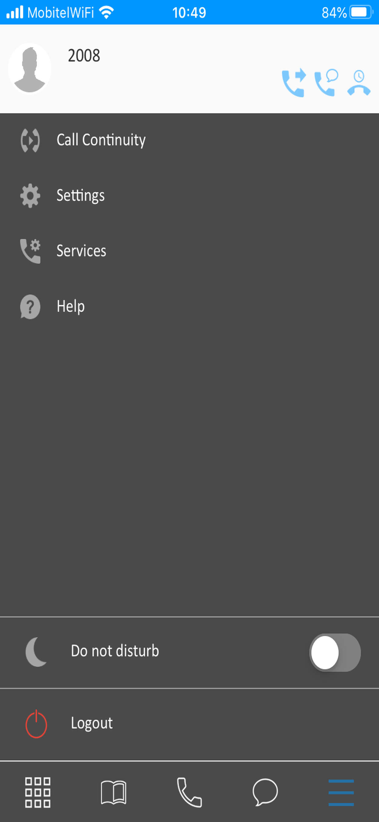Tap the red power logout icon
This screenshot has height=822, width=379.
[36, 724]
